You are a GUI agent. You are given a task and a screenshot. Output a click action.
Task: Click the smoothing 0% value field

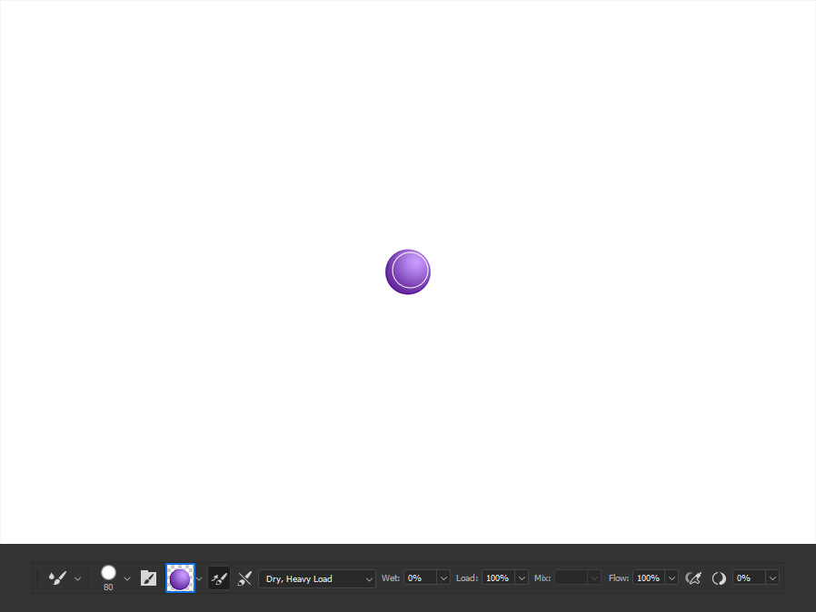click(x=749, y=577)
